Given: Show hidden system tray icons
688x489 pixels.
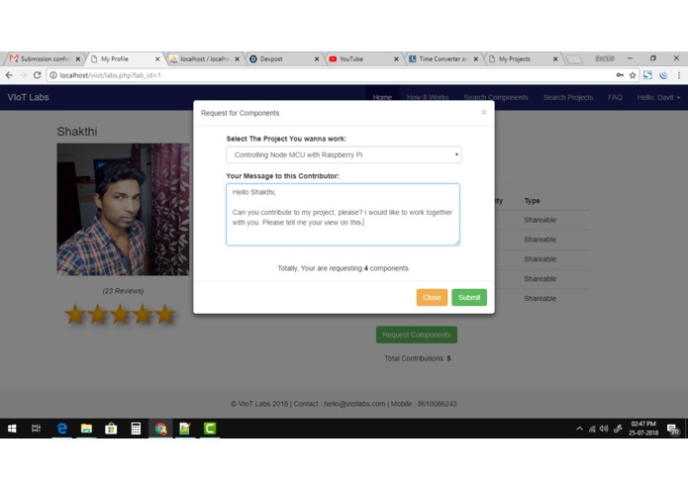Looking at the screenshot, I should (x=579, y=429).
